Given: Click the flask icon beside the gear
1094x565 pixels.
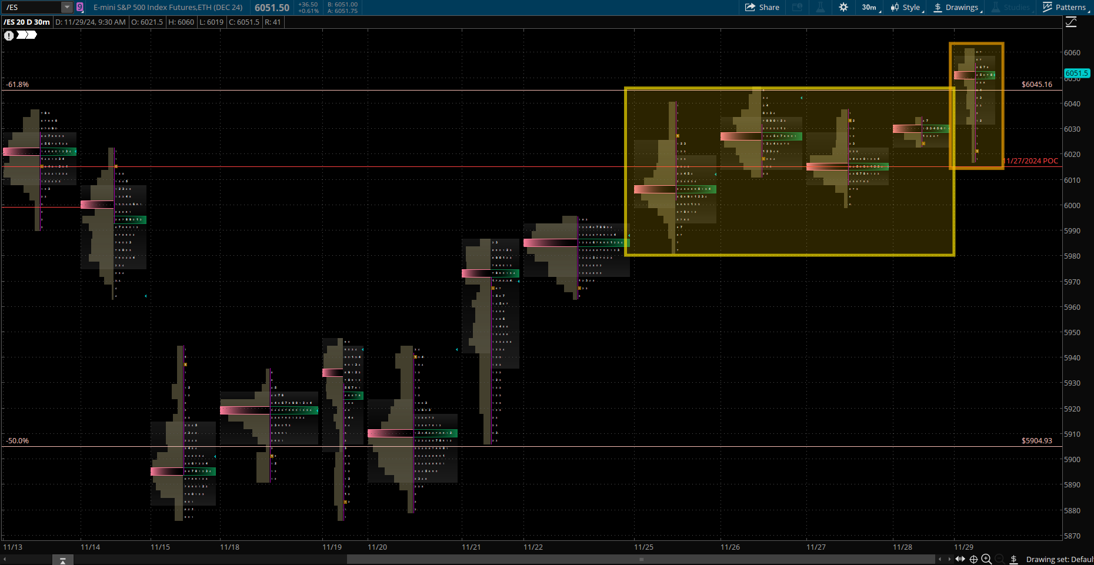Looking at the screenshot, I should pos(820,7).
